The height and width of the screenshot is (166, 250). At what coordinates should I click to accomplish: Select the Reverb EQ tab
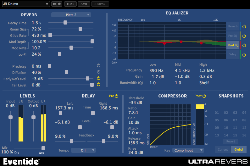tap(233, 26)
